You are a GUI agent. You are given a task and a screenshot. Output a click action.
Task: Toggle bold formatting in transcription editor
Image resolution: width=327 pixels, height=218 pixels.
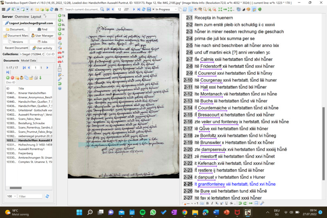click(207, 203)
